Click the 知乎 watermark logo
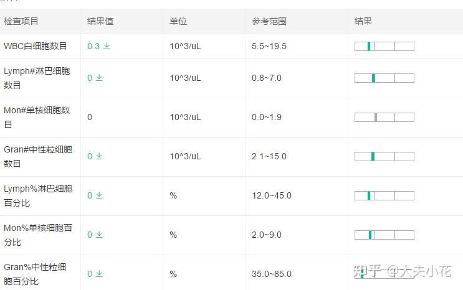Image resolution: width=463 pixels, height=290 pixels. point(367,271)
